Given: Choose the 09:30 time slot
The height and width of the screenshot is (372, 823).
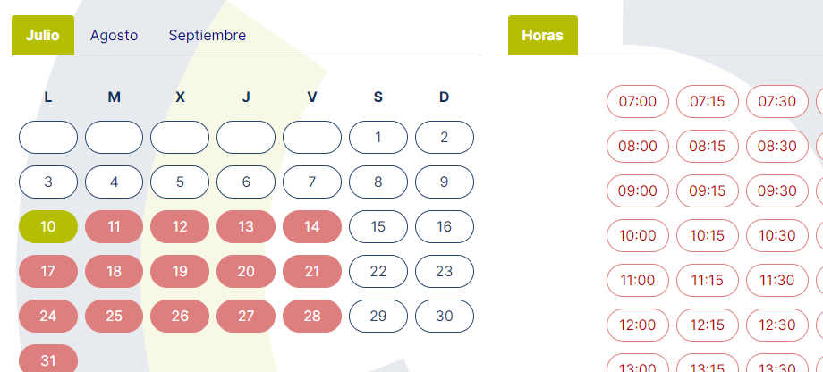Looking at the screenshot, I should point(776,190).
